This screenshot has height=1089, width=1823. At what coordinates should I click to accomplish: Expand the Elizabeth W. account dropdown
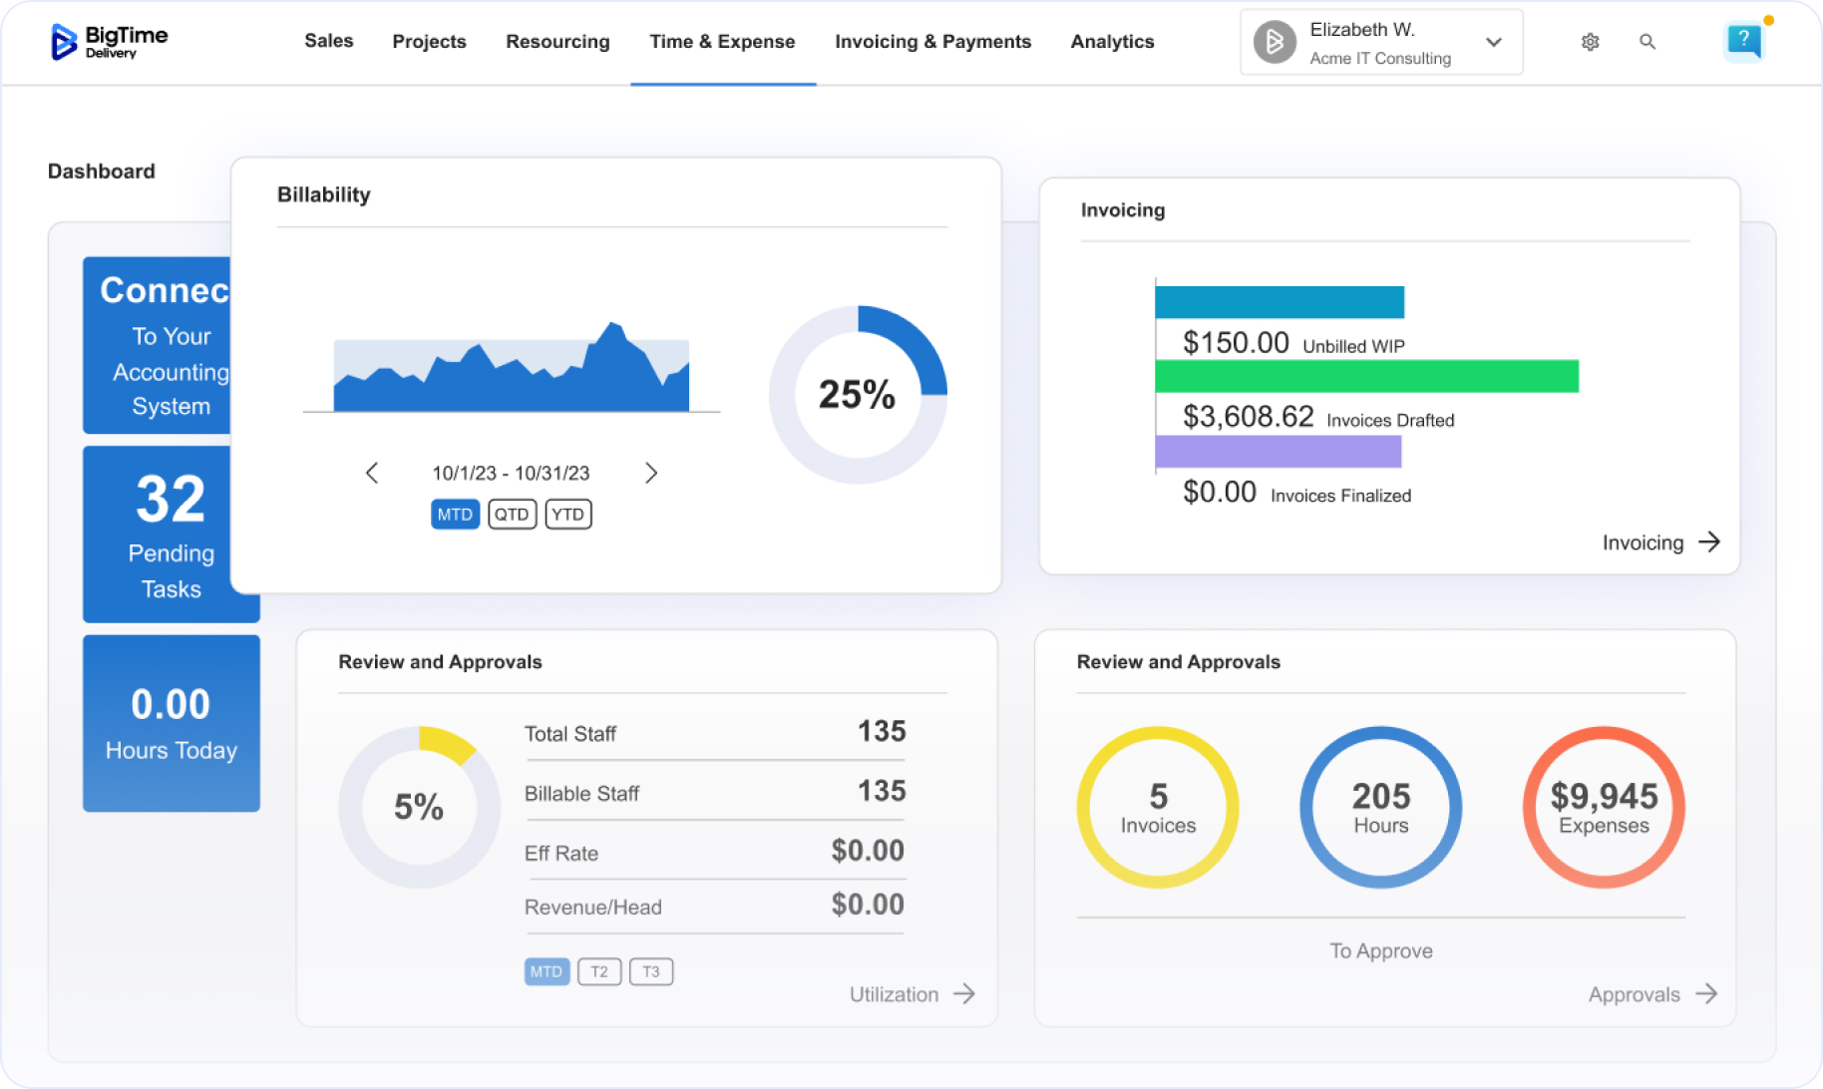1493,43
